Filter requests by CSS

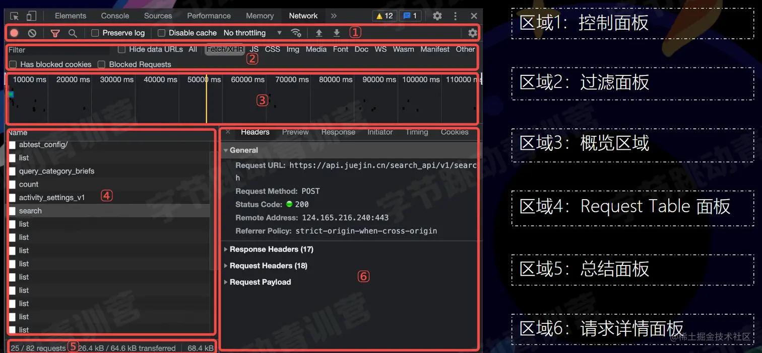[x=273, y=49]
